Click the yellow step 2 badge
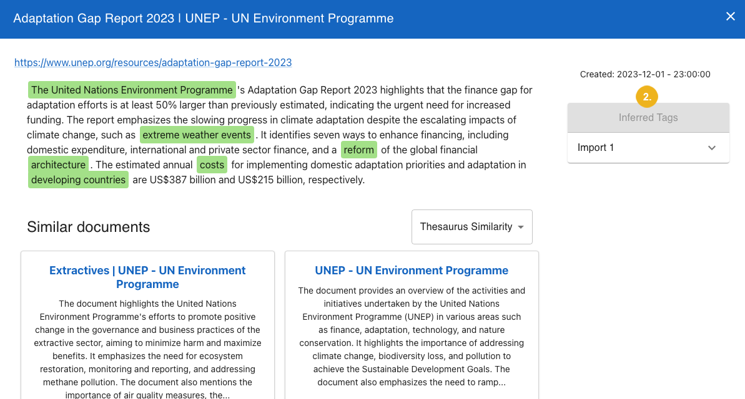Viewport: 745px width, 399px height. (x=648, y=97)
